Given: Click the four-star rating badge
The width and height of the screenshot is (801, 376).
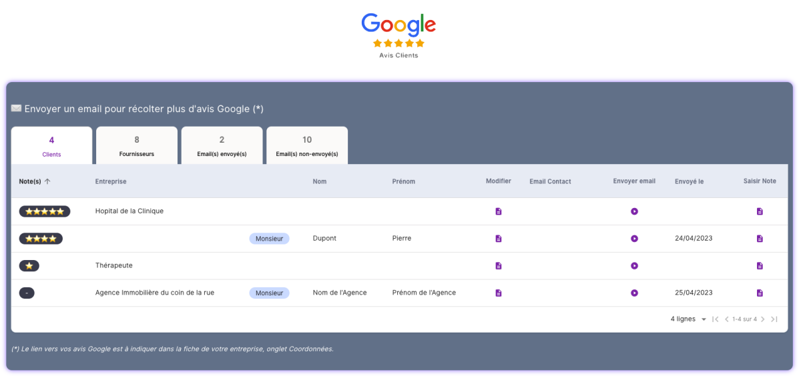Looking at the screenshot, I should tap(41, 239).
